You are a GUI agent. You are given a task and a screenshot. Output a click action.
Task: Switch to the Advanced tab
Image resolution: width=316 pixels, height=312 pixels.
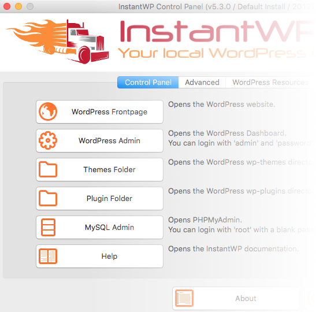pos(202,82)
